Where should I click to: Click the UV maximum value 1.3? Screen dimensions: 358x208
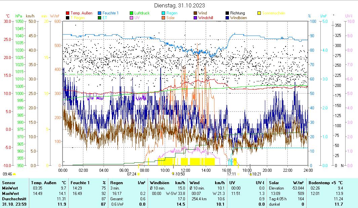(262, 194)
